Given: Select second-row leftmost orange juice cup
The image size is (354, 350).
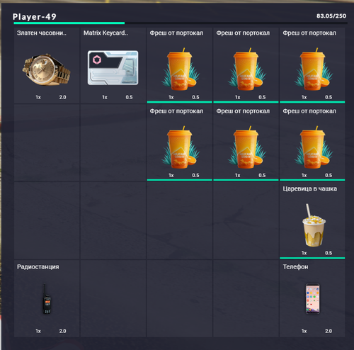Looking at the screenshot, I should (x=180, y=147).
